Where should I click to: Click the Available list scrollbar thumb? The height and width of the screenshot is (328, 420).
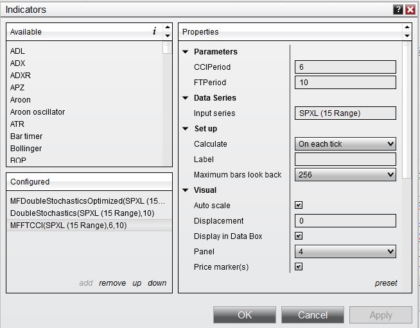tap(167, 47)
